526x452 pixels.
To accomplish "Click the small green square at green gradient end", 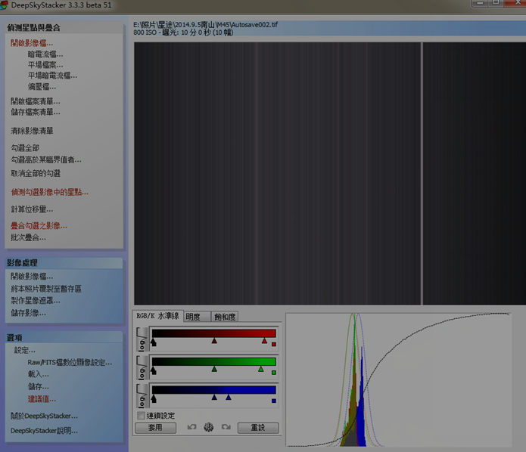I will tap(274, 372).
